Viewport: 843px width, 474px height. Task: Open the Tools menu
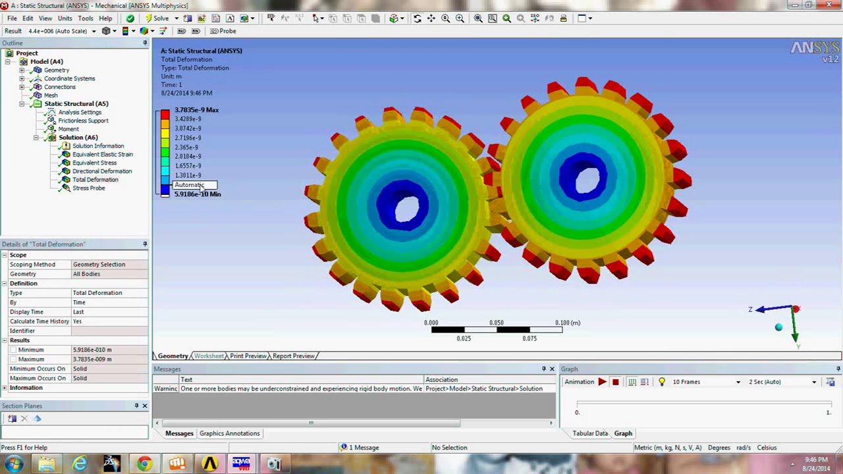click(x=86, y=18)
